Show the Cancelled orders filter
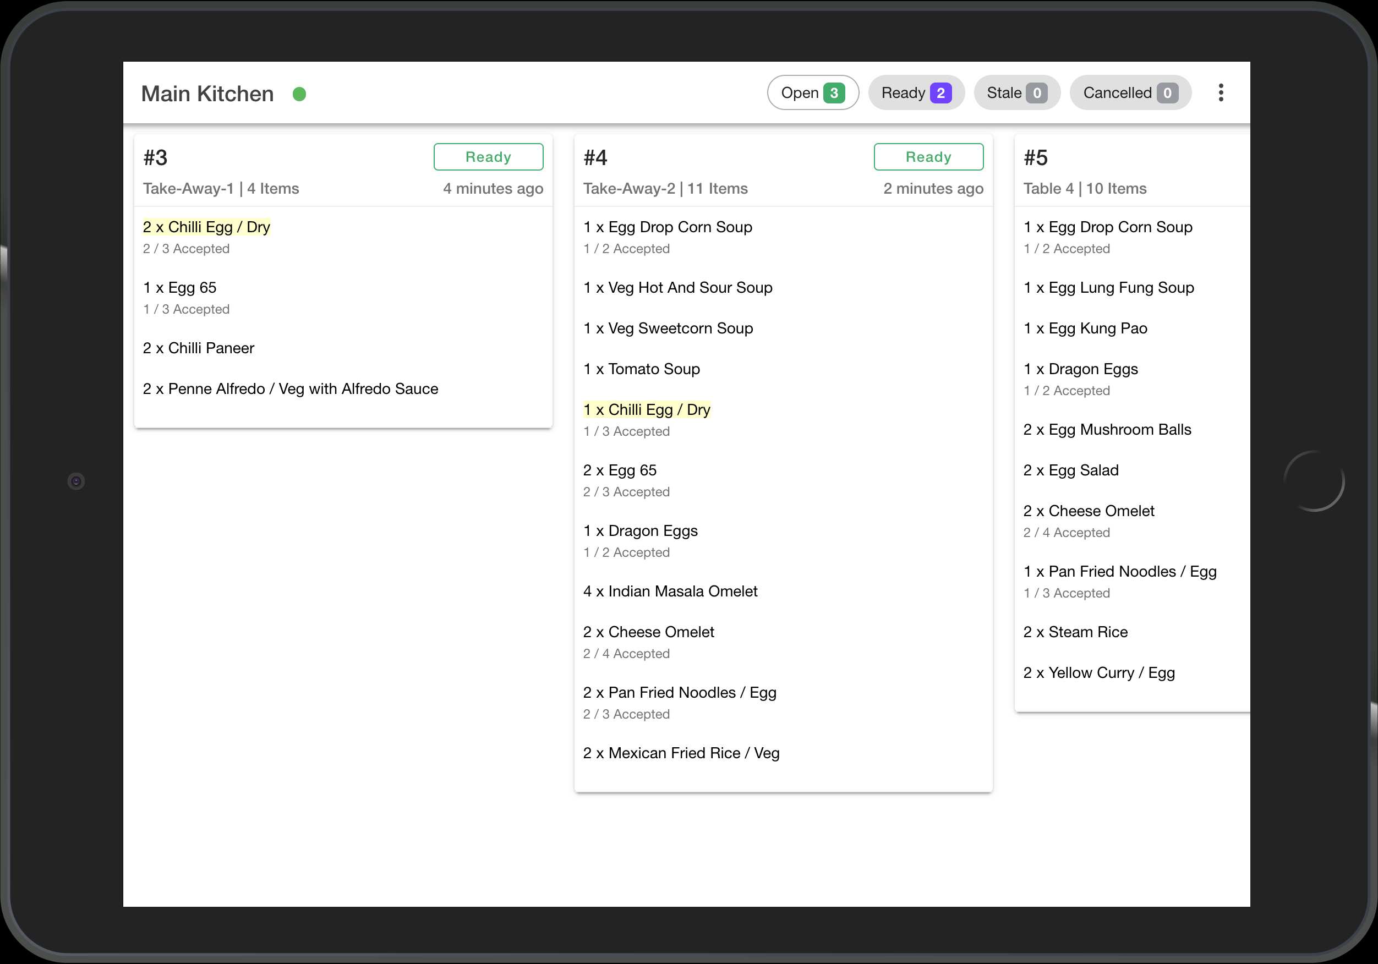Image resolution: width=1378 pixels, height=964 pixels. 1117,92
